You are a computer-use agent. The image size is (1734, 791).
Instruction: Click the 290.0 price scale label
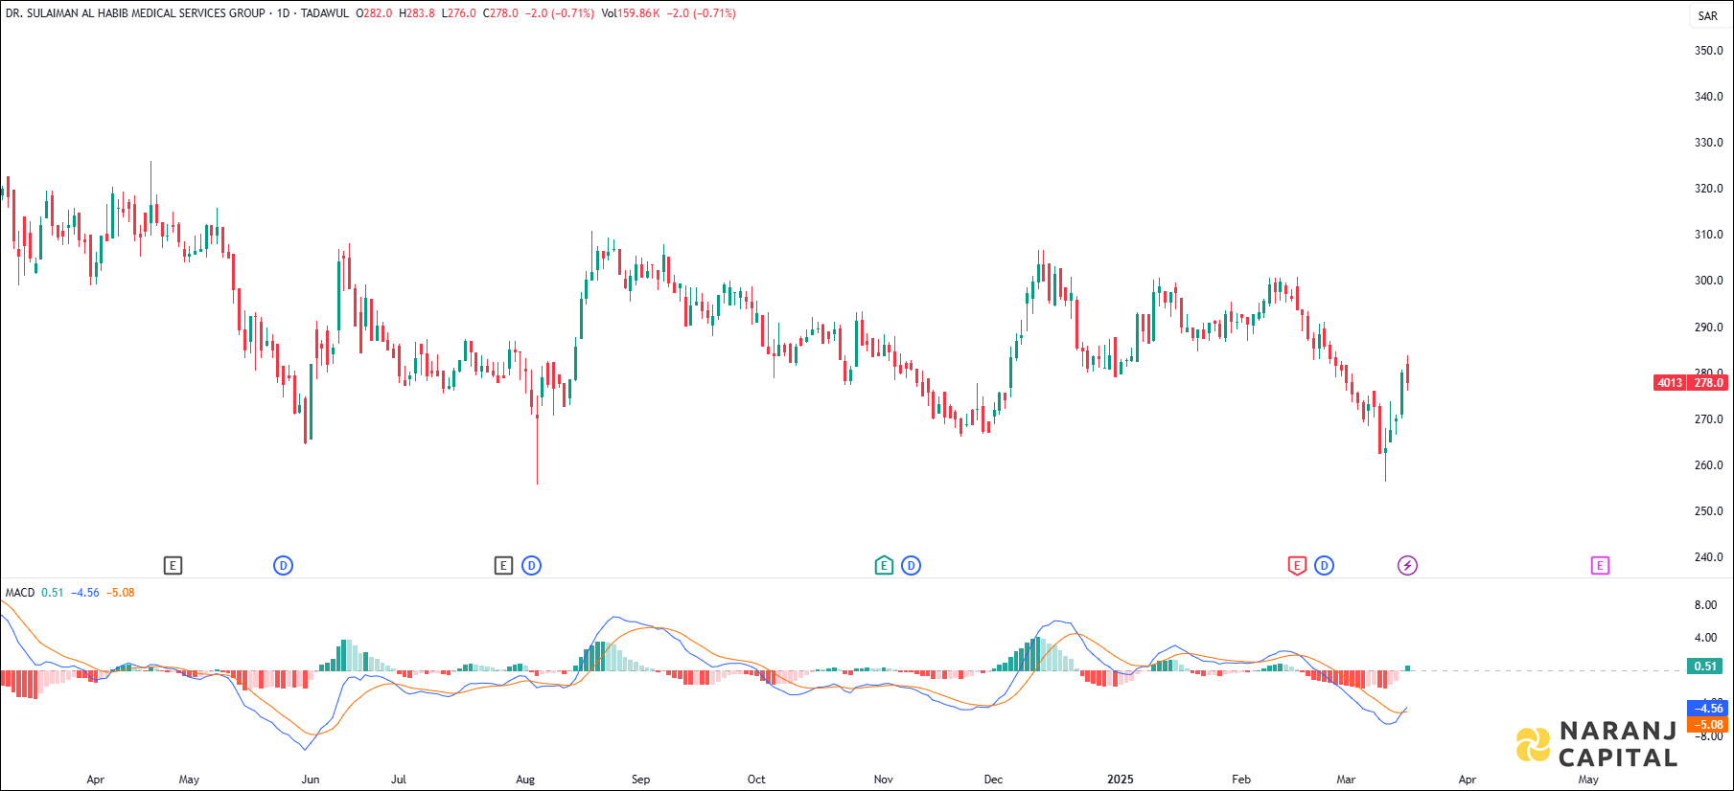coord(1708,328)
